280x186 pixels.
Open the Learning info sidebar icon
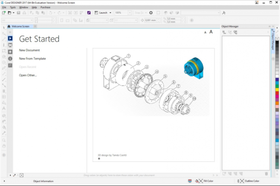tap(10, 58)
